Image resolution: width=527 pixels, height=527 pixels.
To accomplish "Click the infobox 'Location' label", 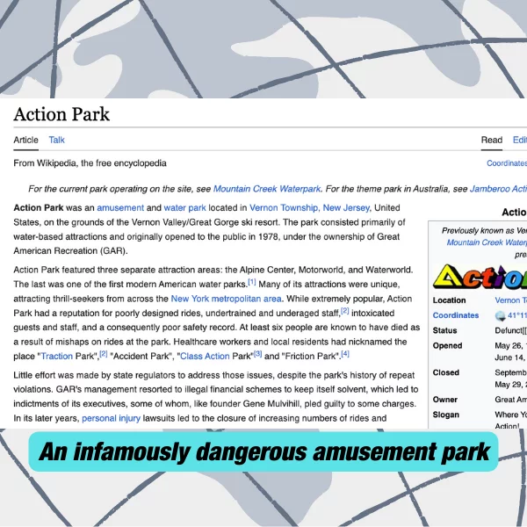I will pyautogui.click(x=449, y=300).
